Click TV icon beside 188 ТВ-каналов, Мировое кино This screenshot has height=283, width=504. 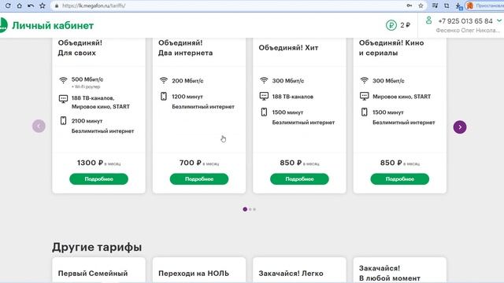63,99
